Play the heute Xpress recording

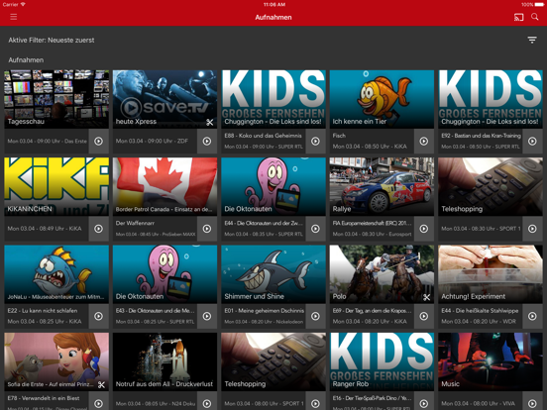click(207, 142)
